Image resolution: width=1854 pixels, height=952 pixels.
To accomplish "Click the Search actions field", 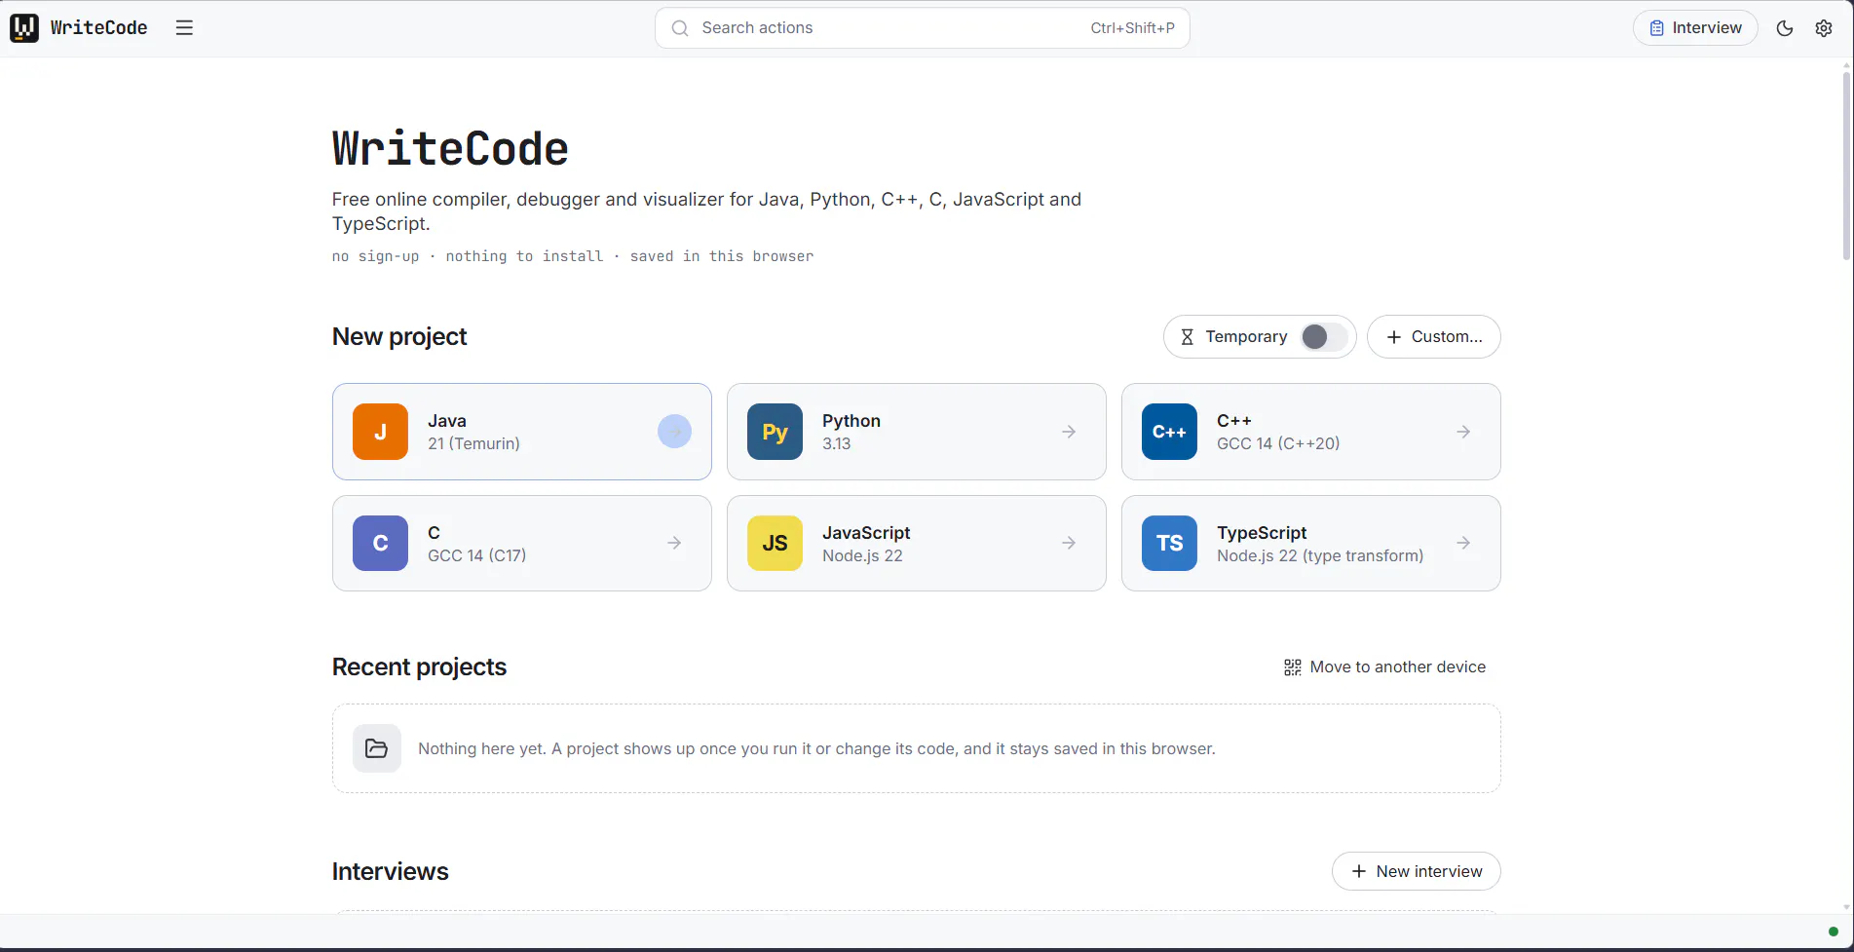I will tap(922, 28).
